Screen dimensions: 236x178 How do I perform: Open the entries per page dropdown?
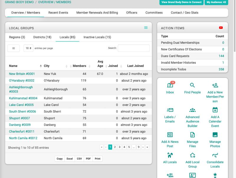28,48
